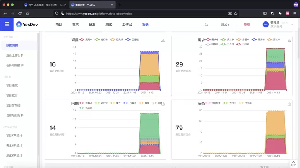
Task: Click the shield tracking protection icon
Action: [57, 14]
